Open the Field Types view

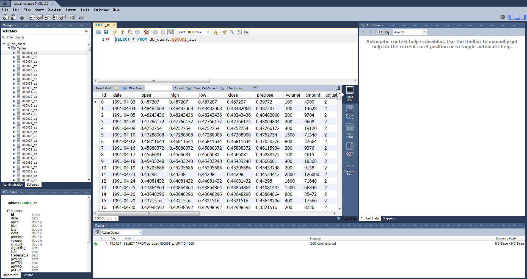[x=350, y=131]
